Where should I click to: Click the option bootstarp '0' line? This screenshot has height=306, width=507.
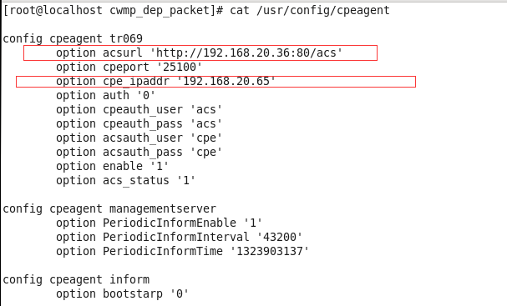click(122, 293)
